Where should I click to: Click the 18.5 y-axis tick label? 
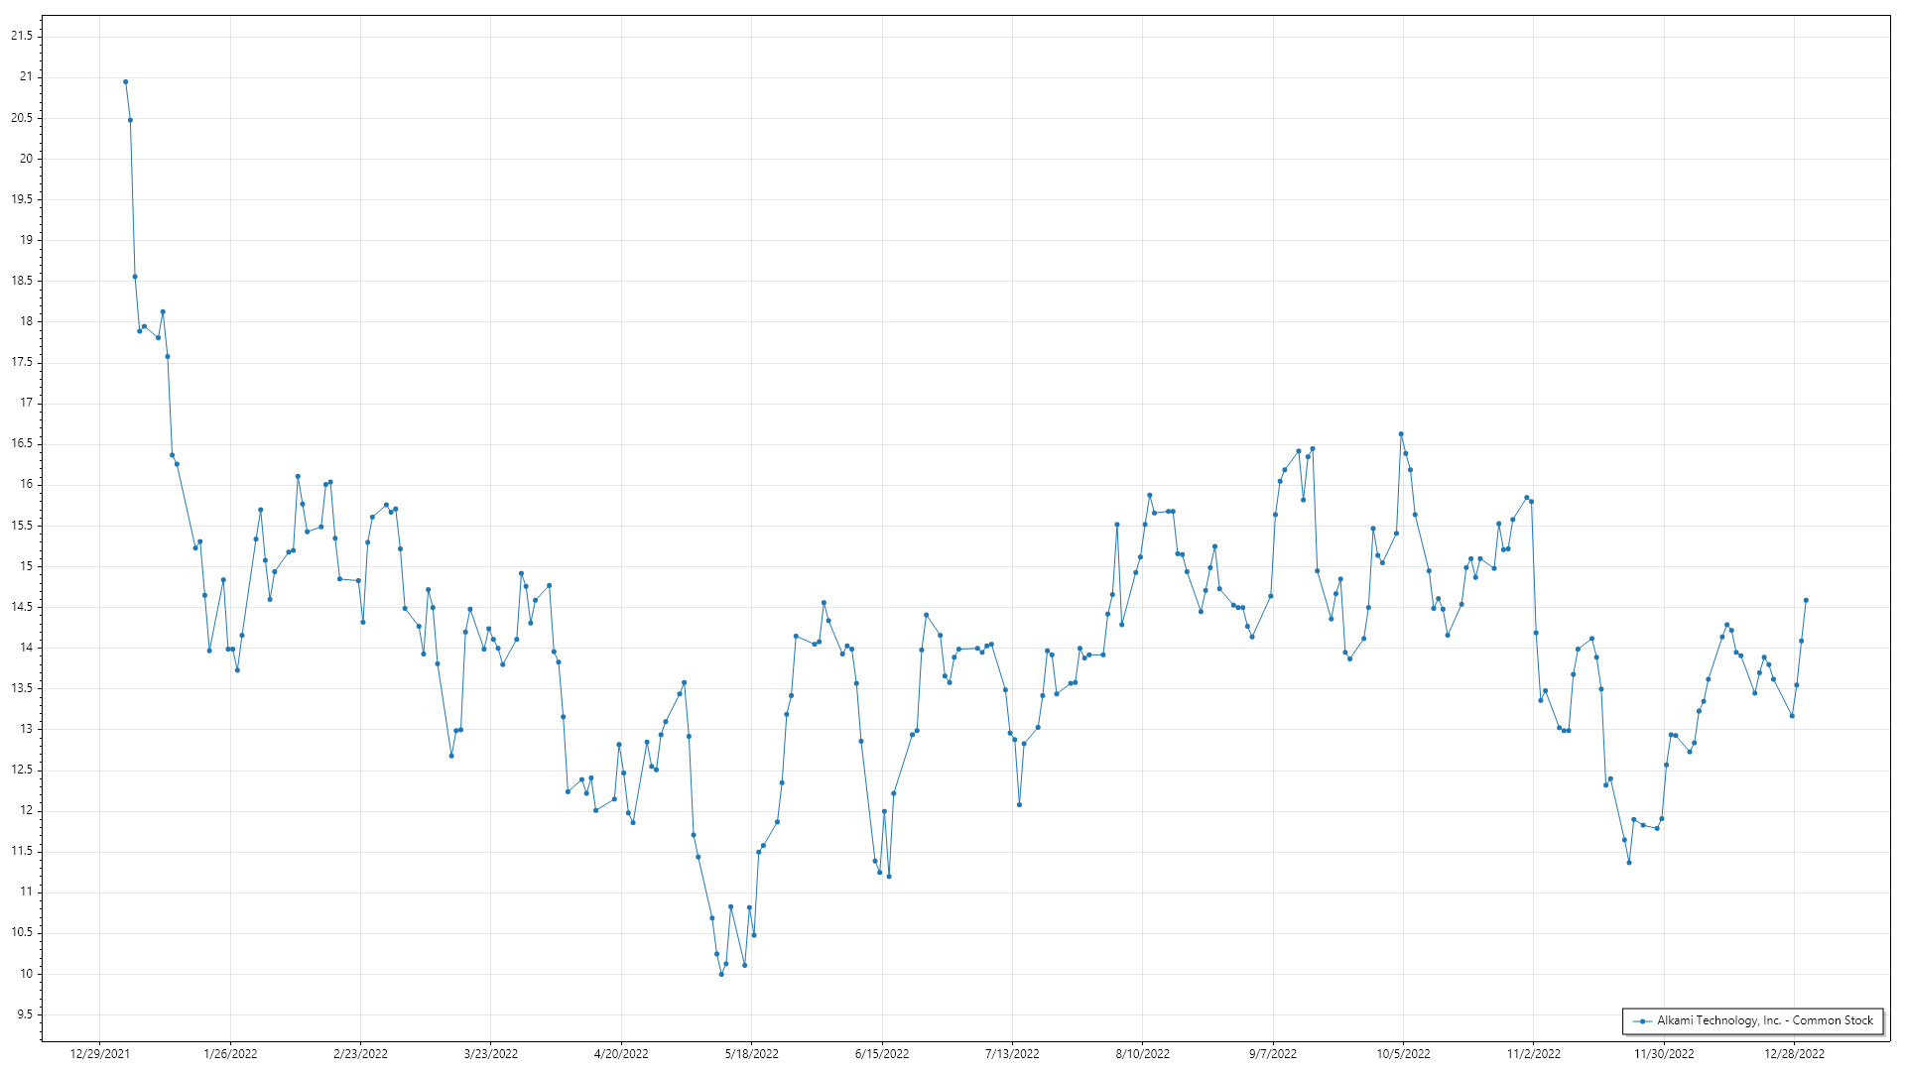(22, 281)
